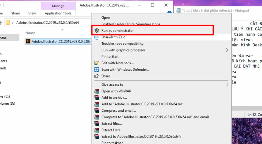This screenshot has width=262, height=144.
Task: Open Application Tools tab
Action: coord(58,13)
